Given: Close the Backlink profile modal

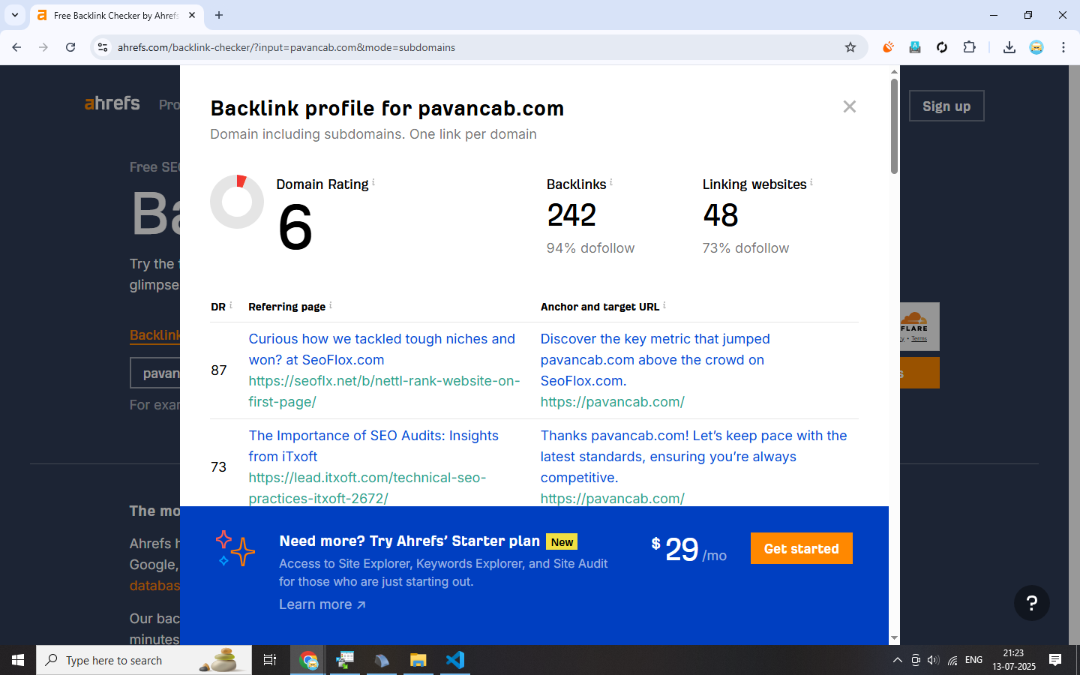Looking at the screenshot, I should pyautogui.click(x=849, y=106).
